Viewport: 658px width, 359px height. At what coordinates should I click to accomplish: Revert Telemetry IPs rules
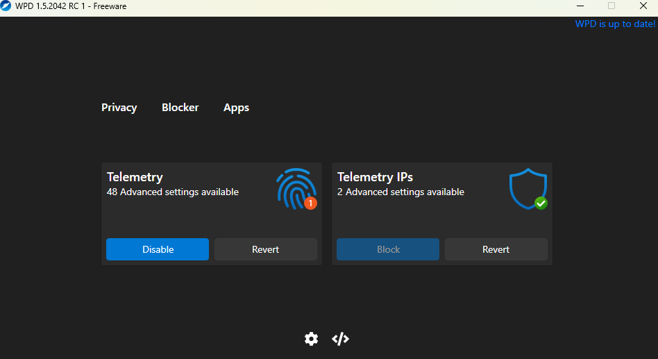pos(496,249)
